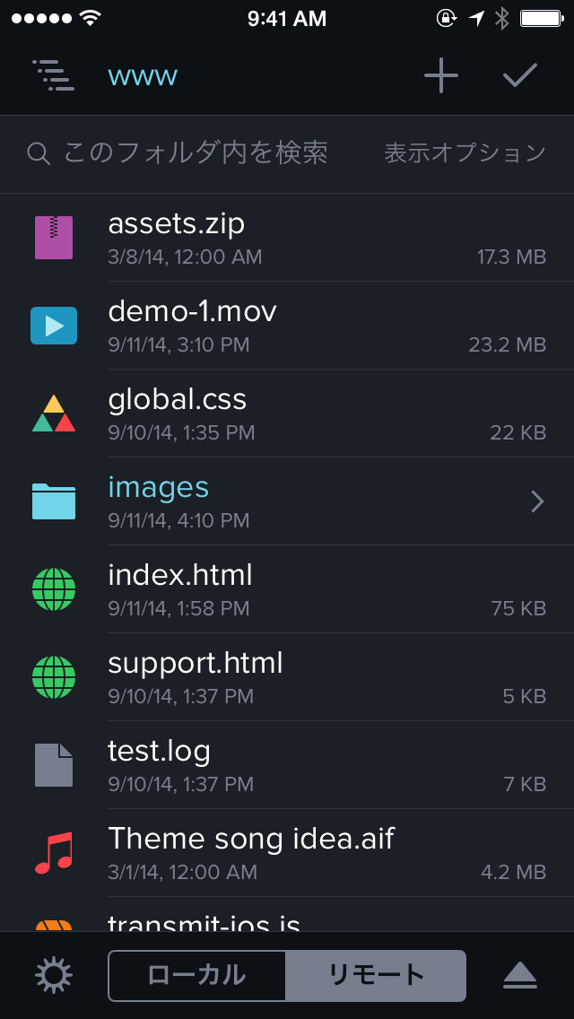
Task: Select the CSS file icon for global.css
Action: (52, 412)
